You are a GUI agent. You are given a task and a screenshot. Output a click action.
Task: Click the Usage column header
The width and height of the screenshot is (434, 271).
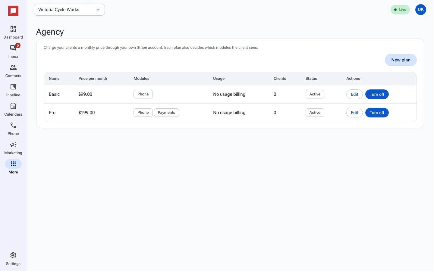click(219, 79)
